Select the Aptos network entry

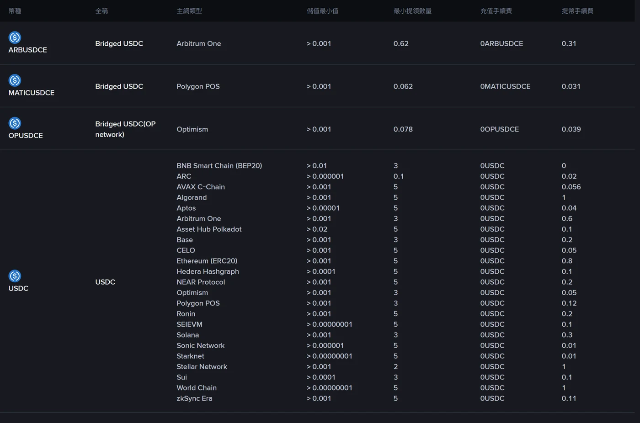click(186, 208)
